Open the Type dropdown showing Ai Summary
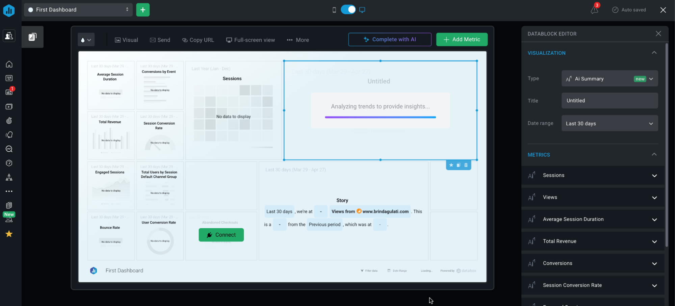675x306 pixels. 609,79
